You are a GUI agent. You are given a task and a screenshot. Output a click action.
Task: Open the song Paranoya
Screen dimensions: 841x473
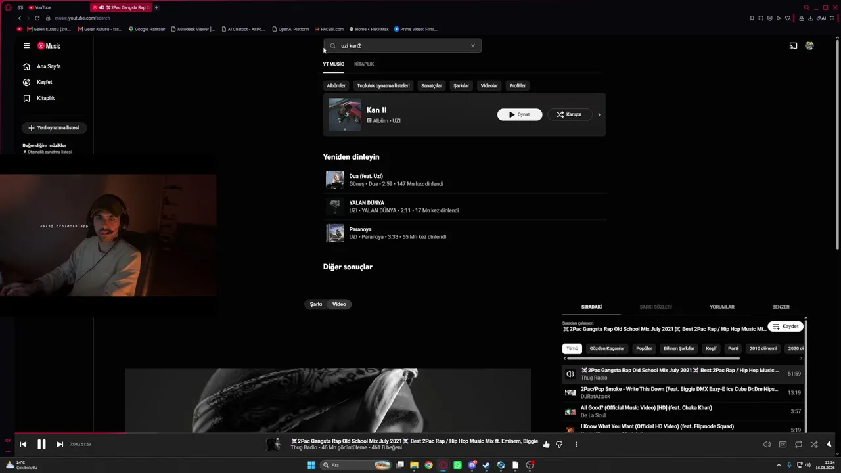click(x=360, y=230)
